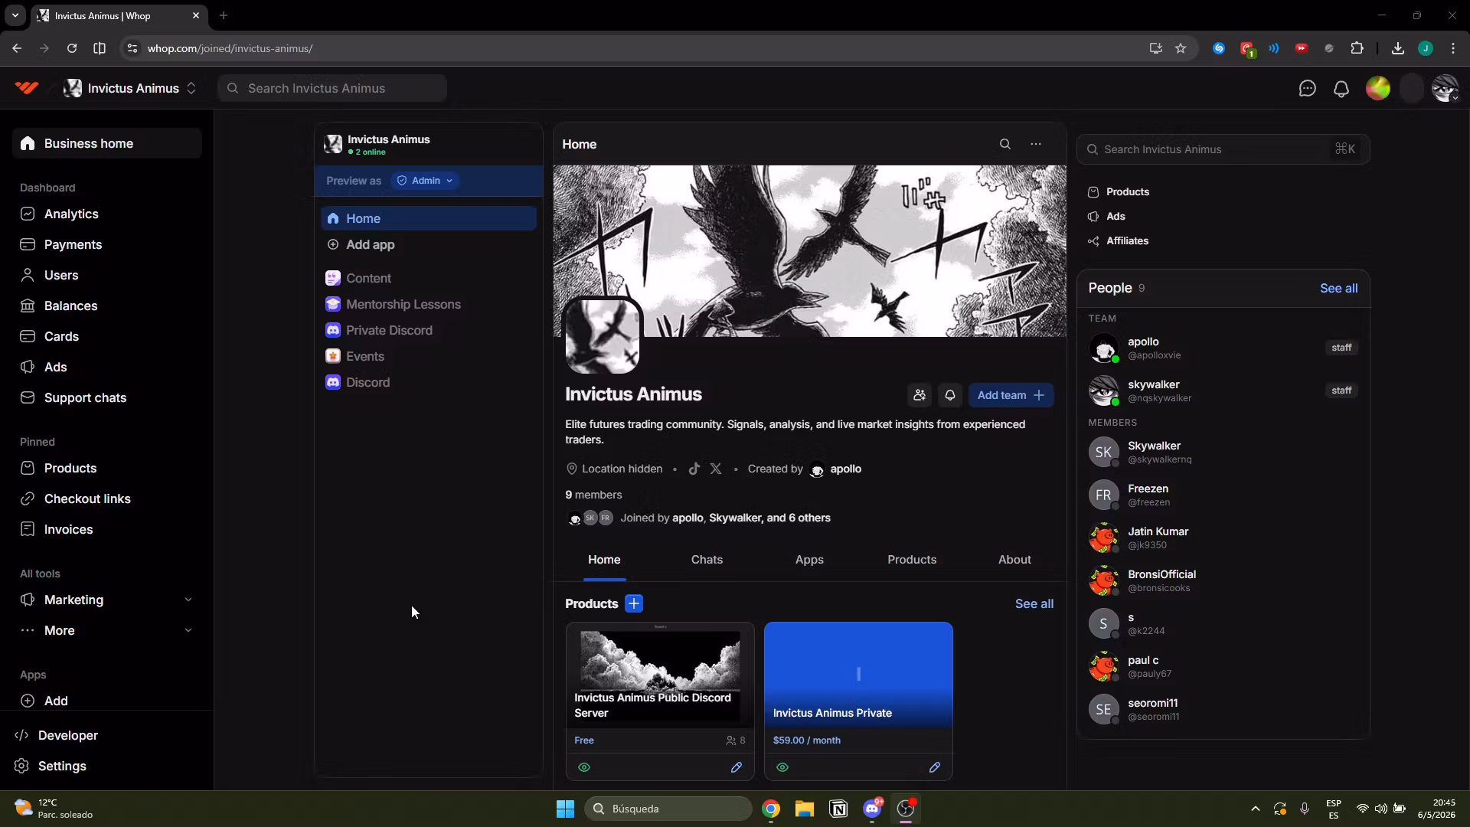
Task: Click the members icon beside Add team
Action: (920, 395)
